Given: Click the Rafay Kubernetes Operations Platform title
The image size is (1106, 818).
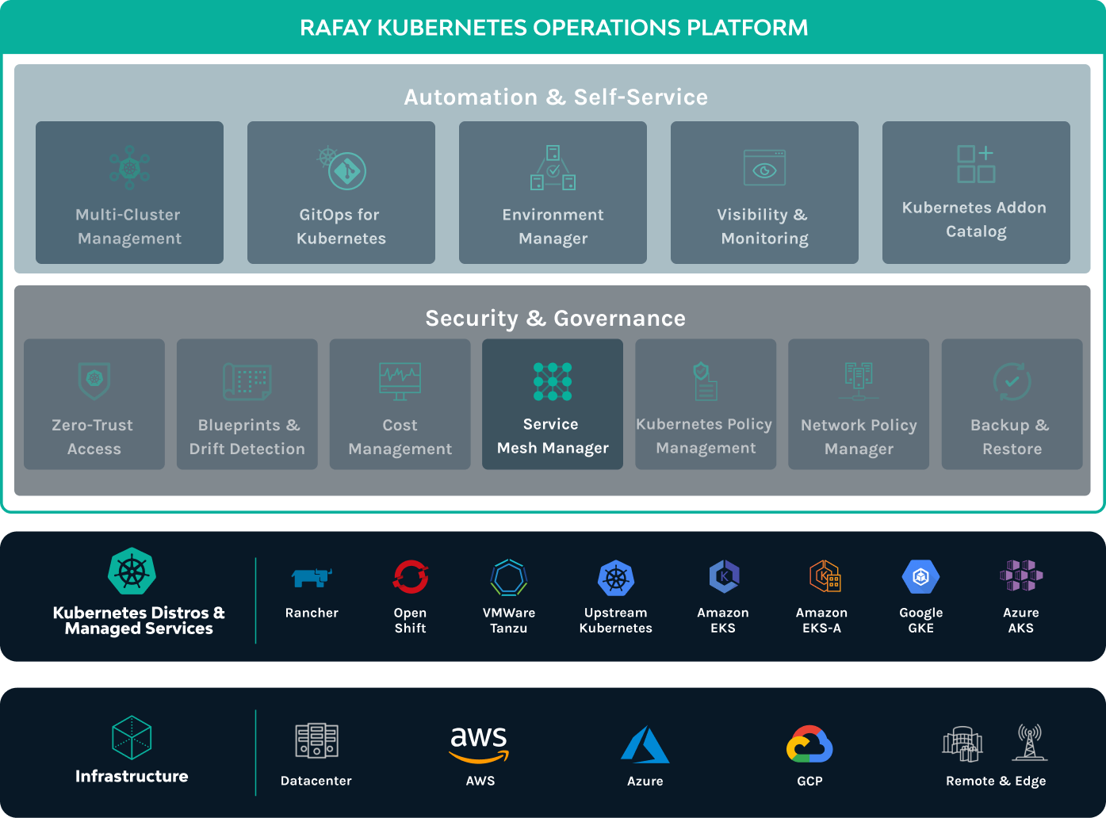Looking at the screenshot, I should 553,28.
